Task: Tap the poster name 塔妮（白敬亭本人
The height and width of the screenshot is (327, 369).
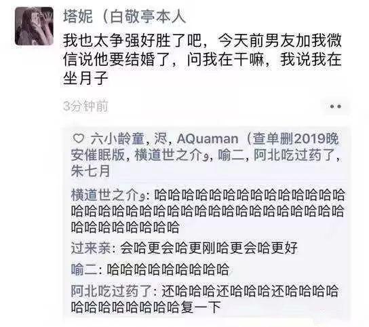Action: (125, 16)
